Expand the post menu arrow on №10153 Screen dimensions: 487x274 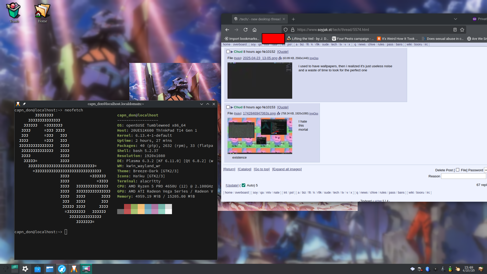[232, 107]
